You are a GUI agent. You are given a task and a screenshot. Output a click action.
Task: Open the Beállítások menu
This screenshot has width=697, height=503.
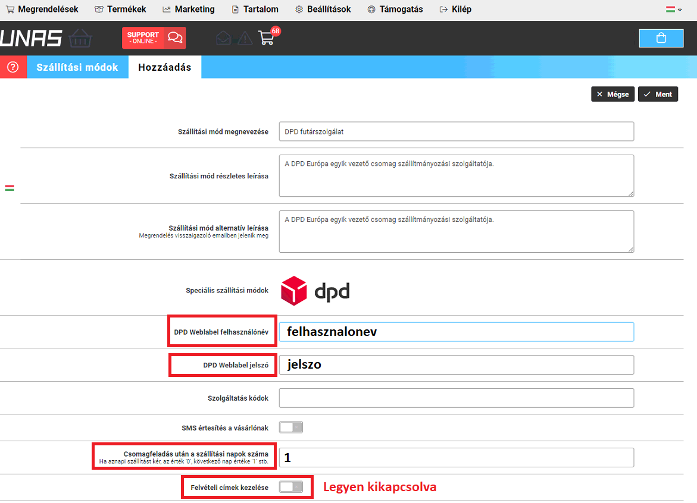pos(323,10)
